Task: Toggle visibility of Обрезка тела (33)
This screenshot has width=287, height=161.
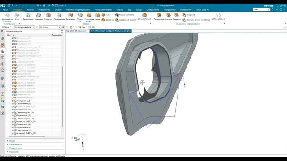Action: (13, 104)
